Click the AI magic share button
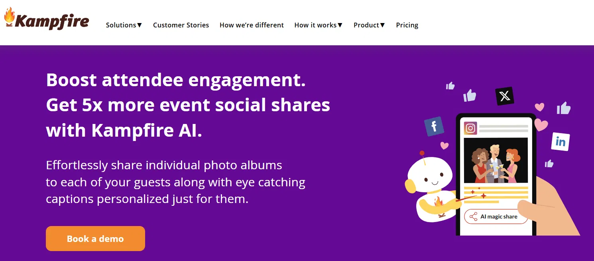 pos(496,217)
